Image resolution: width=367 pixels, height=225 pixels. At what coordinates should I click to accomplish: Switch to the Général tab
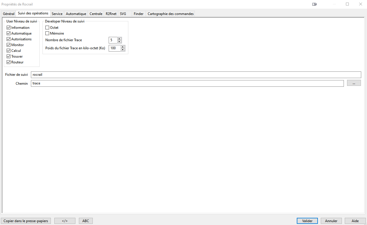point(9,14)
